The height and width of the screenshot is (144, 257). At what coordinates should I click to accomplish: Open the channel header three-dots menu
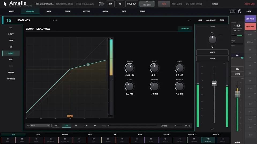click(189, 20)
